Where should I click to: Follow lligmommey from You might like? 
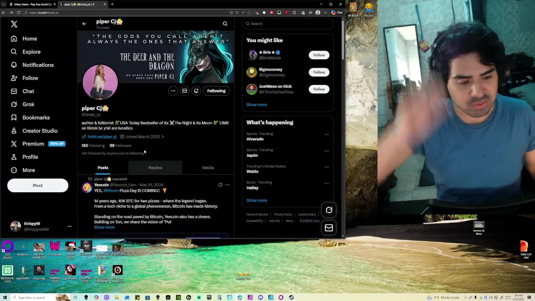pos(319,72)
